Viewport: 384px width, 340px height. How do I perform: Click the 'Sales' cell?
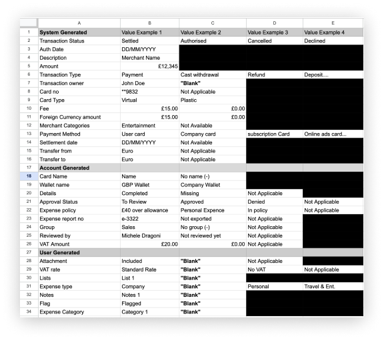(x=149, y=228)
